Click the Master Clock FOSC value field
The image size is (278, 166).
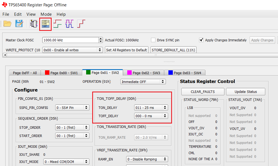coord(70,40)
